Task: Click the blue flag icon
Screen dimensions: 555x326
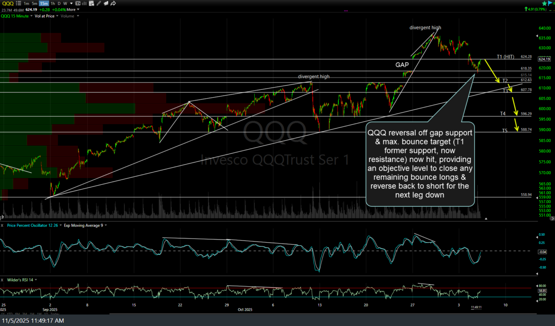Action: [x=550, y=3]
